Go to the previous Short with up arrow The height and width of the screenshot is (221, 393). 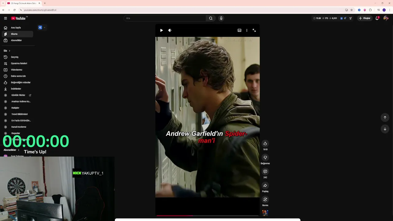click(x=385, y=118)
